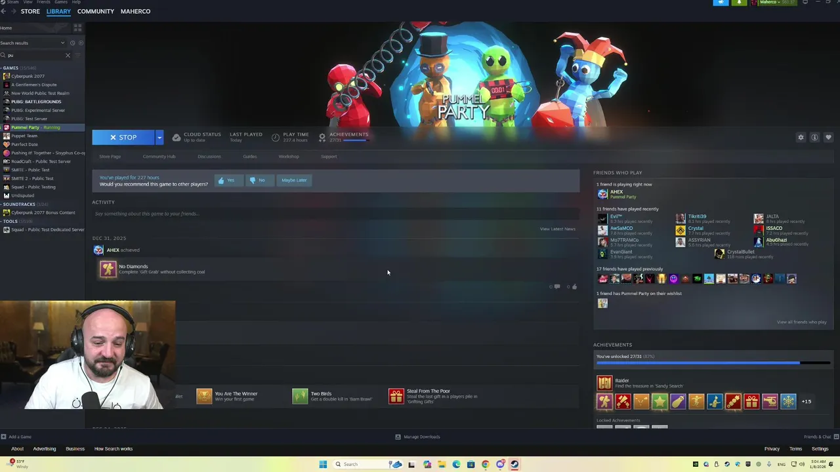The image size is (840, 472).
Task: Open friend AHEX playing right now
Action: point(617,194)
